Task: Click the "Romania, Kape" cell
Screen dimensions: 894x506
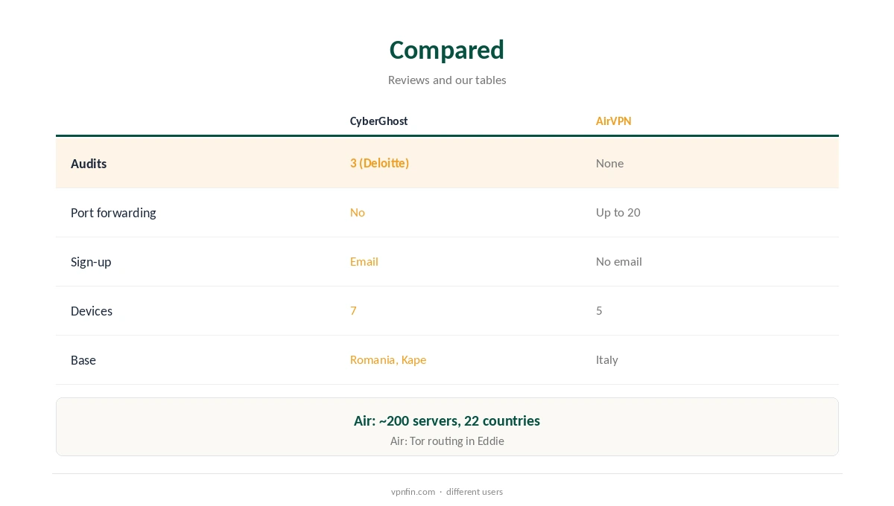Action: point(387,359)
